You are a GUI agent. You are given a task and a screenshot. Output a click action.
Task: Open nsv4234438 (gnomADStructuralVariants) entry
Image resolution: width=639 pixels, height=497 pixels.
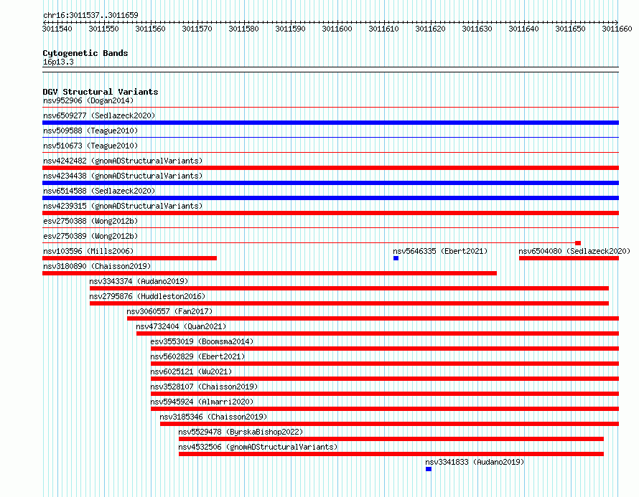123,176
